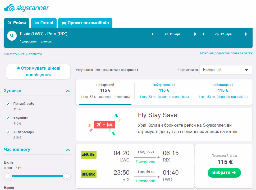Click the left departure time slider handle
The width and height of the screenshot is (256, 190).
click(x=8, y=176)
